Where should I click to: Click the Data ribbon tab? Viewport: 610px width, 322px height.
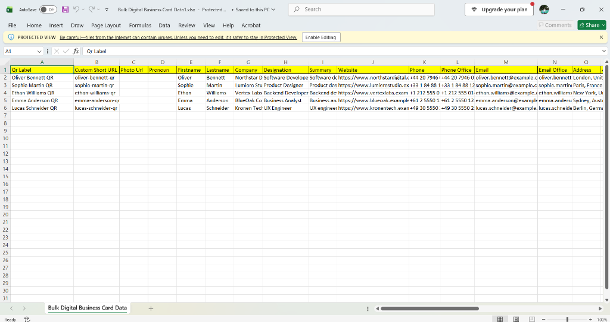[164, 25]
